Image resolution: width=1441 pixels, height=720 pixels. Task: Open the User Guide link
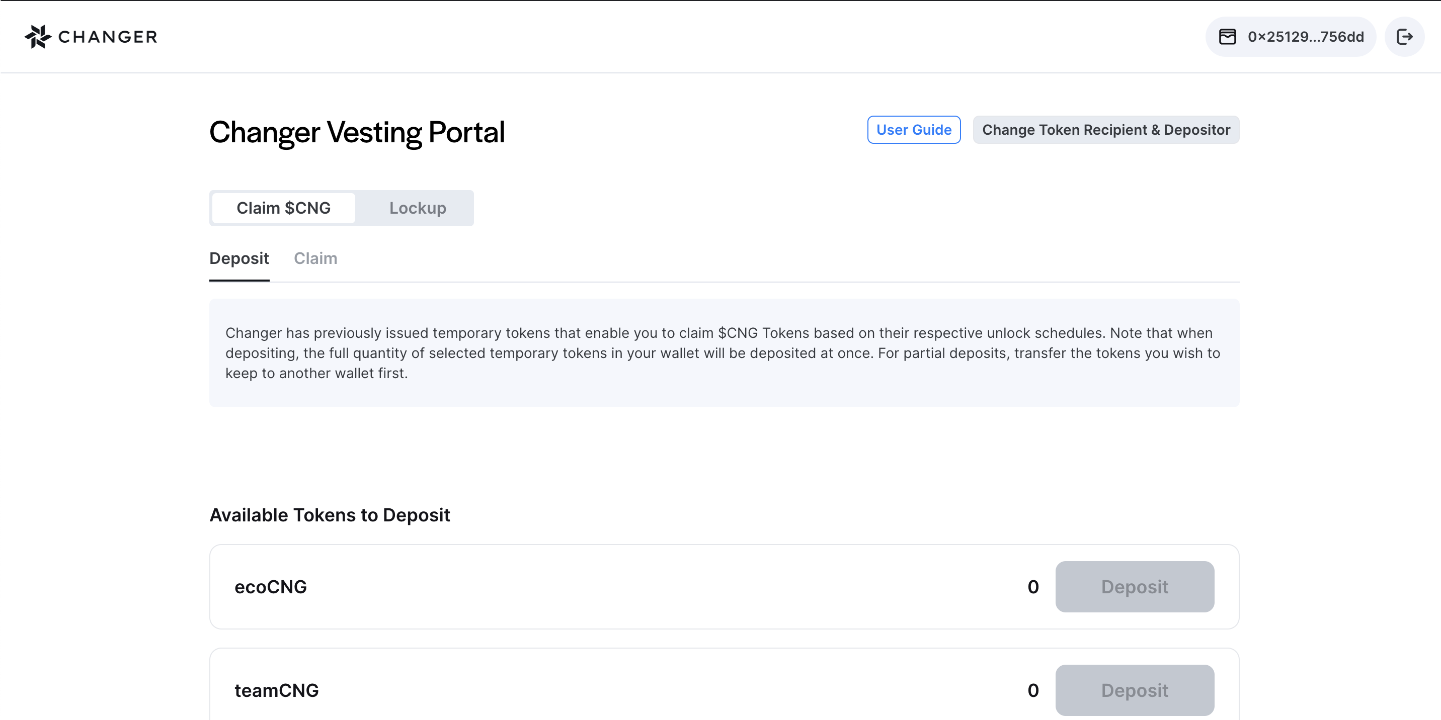tap(914, 130)
